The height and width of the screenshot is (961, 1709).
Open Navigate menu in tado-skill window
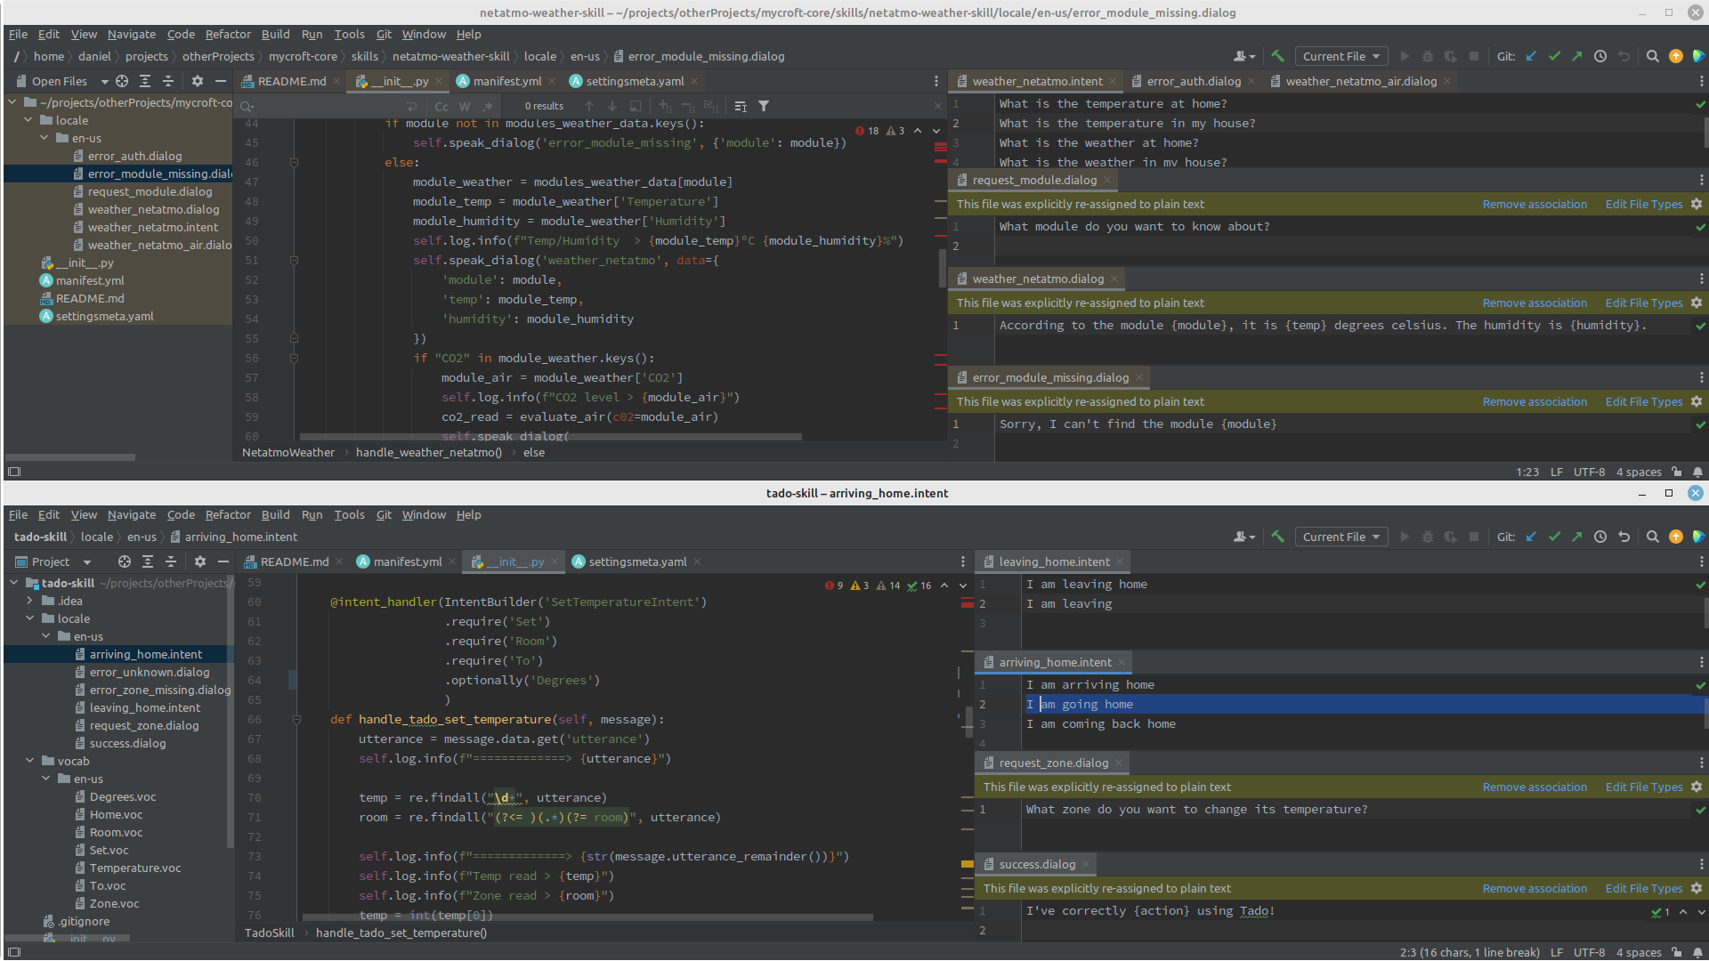(x=132, y=514)
